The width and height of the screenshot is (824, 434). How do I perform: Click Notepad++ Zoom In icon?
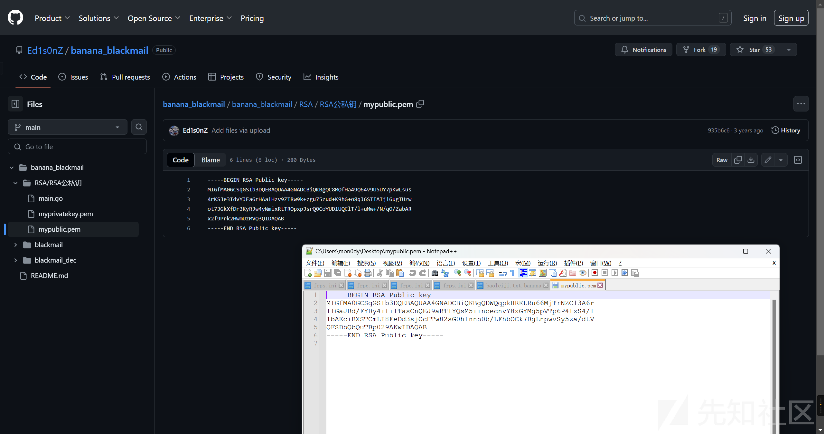[x=457, y=273]
